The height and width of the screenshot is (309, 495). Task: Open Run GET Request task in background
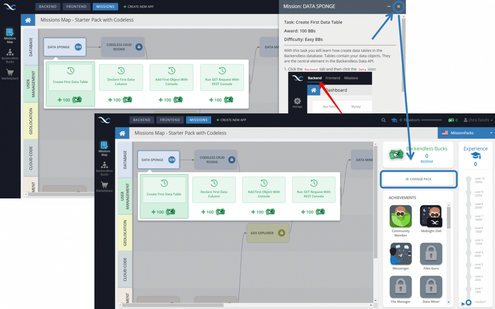click(x=222, y=77)
